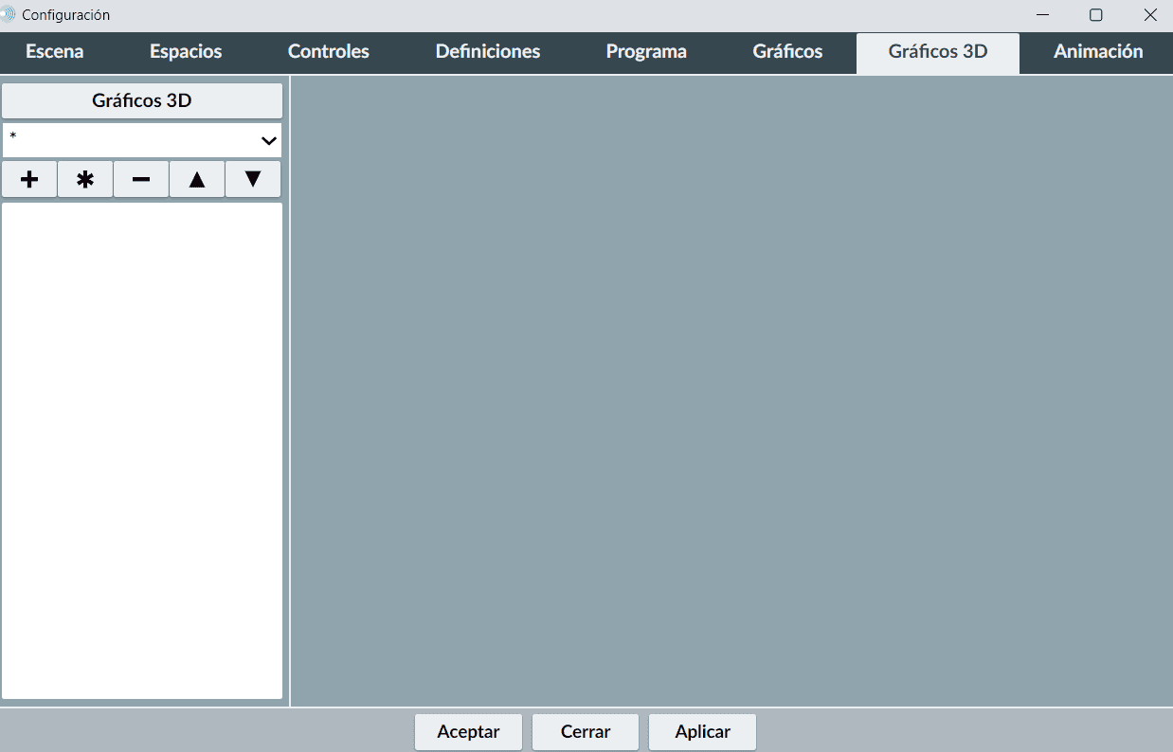
Task: Add a new 3D graphic with plus button
Action: [x=29, y=179]
